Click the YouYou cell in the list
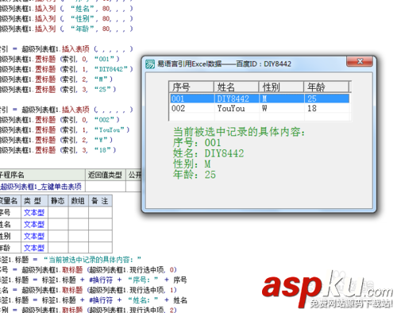Image resolution: width=397 pixels, height=313 pixels. [x=231, y=108]
